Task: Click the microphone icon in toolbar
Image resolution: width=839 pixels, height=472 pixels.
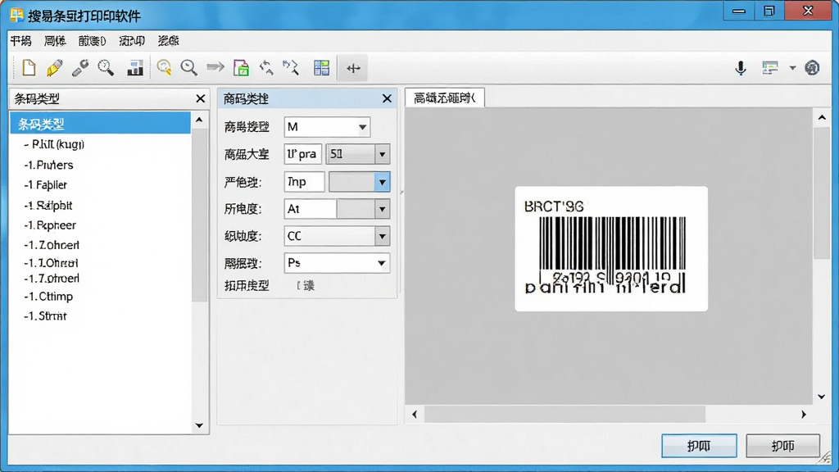Action: coord(741,68)
